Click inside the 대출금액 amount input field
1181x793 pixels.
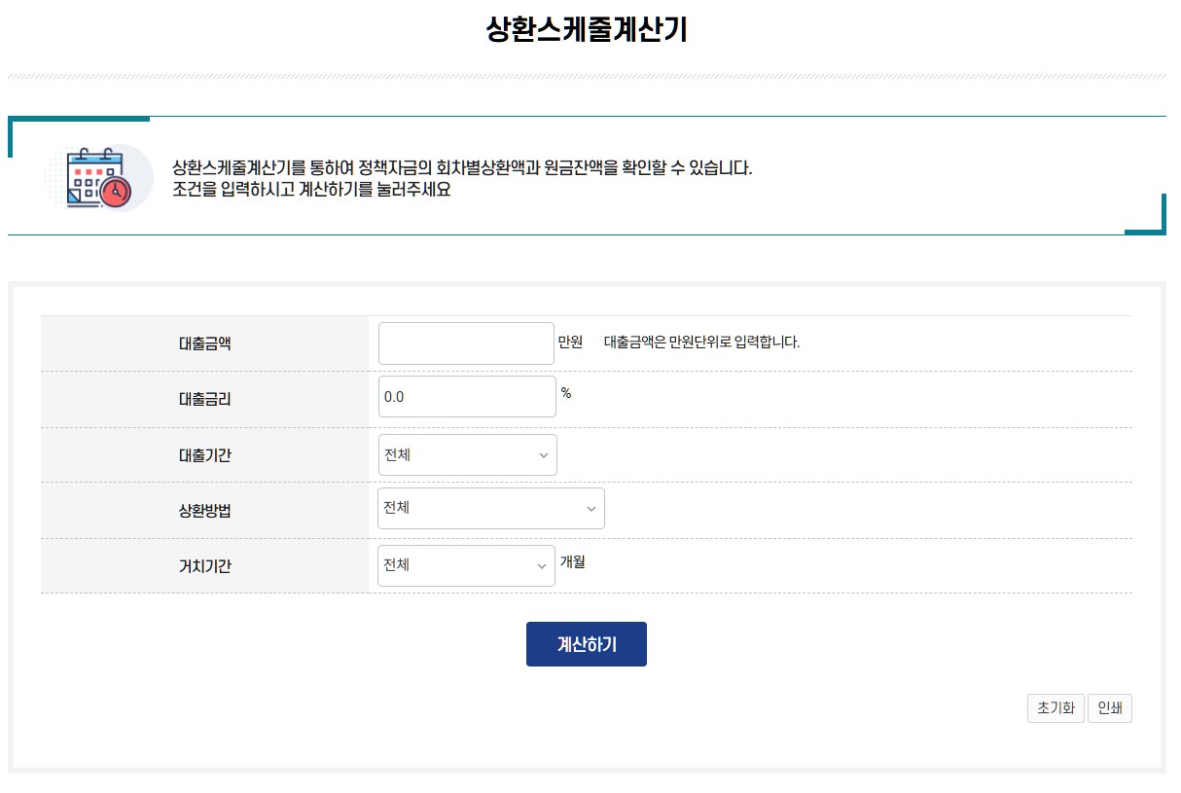coord(466,342)
